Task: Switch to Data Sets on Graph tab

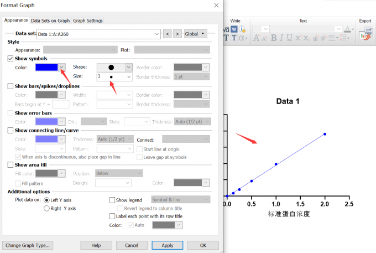Action: (x=50, y=20)
